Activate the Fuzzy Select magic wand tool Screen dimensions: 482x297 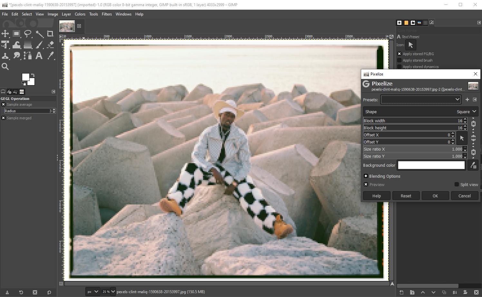[39, 34]
